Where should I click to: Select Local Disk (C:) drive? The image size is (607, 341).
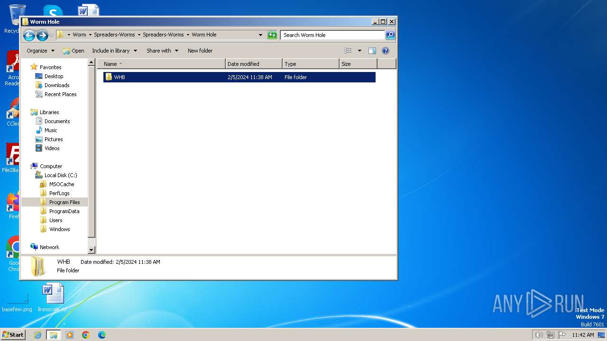click(61, 175)
